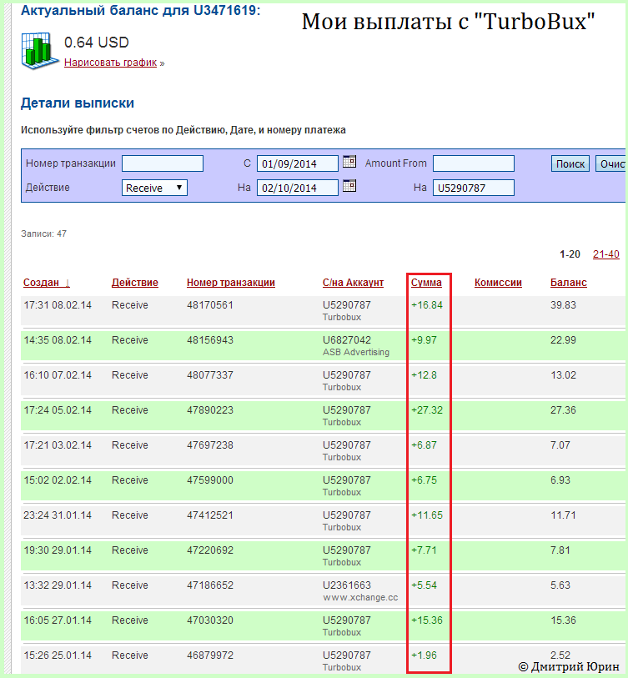Select transaction number 48170561
Viewport: 628px width, 678px height.
coord(210,305)
